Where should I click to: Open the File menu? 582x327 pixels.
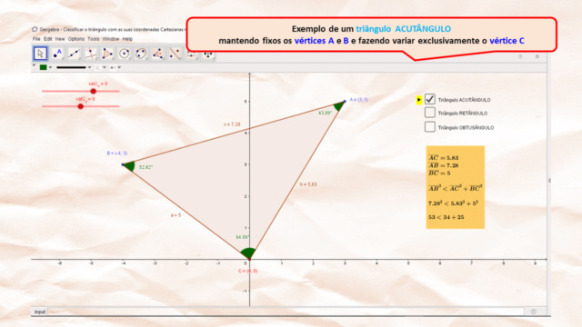(x=36, y=39)
